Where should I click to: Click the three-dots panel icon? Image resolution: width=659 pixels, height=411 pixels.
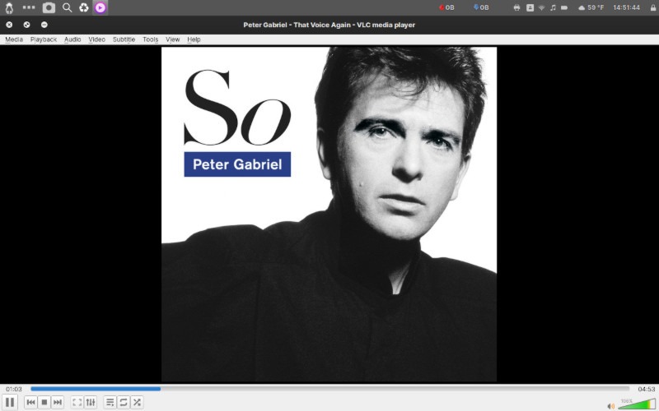29,7
